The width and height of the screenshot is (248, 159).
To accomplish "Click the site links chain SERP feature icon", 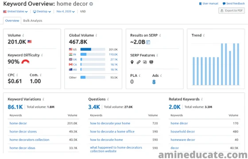I will 139,62.
